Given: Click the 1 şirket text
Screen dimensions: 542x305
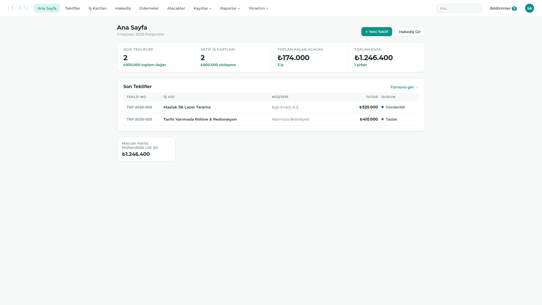Looking at the screenshot, I should tap(360, 65).
